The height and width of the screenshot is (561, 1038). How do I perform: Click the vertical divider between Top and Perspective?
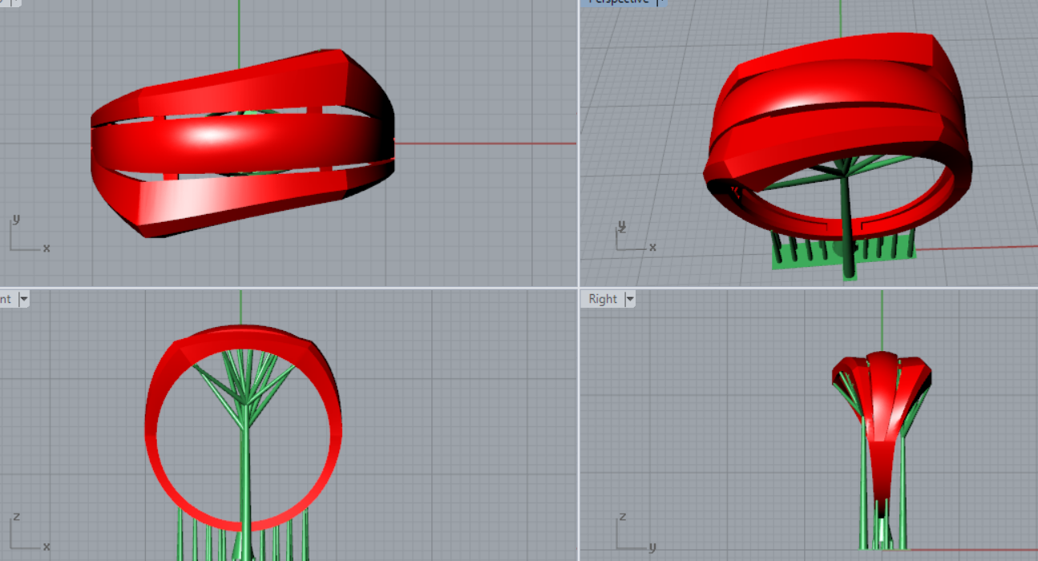(x=578, y=144)
